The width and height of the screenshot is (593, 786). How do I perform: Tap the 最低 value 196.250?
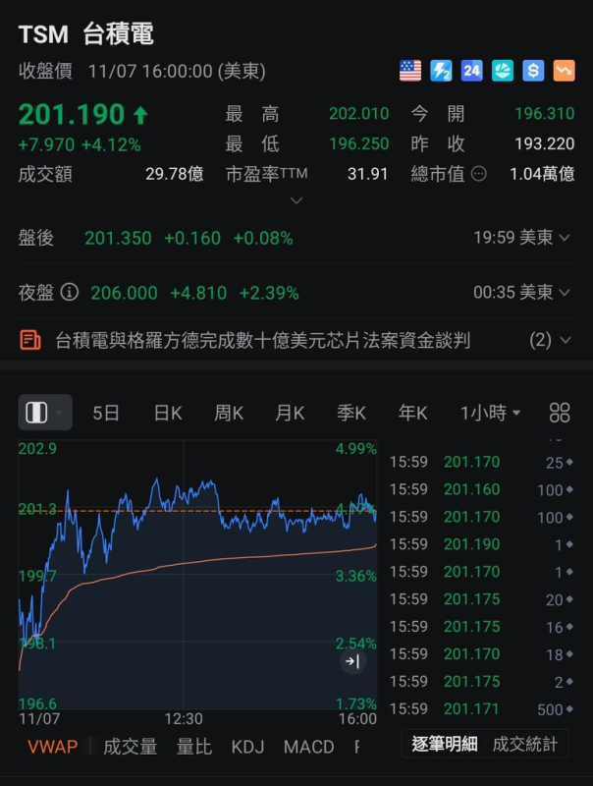point(359,143)
